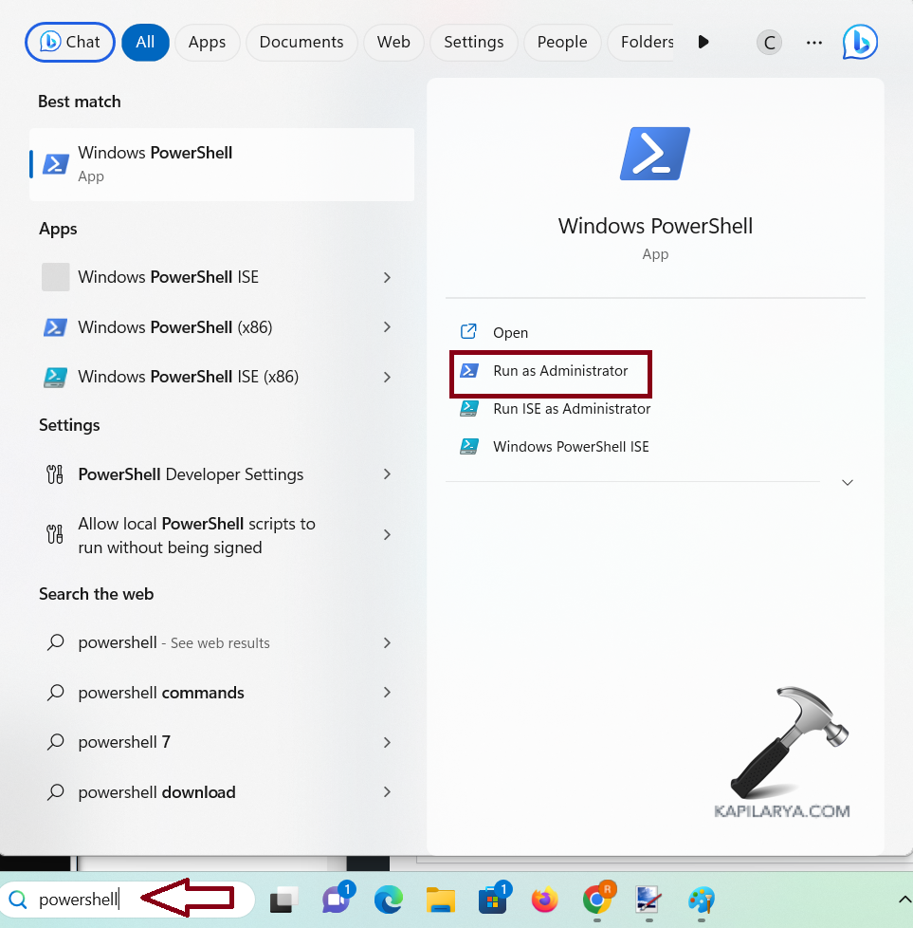Expand powershell 7 suggestion chevron
The width and height of the screenshot is (913, 928).
click(388, 742)
